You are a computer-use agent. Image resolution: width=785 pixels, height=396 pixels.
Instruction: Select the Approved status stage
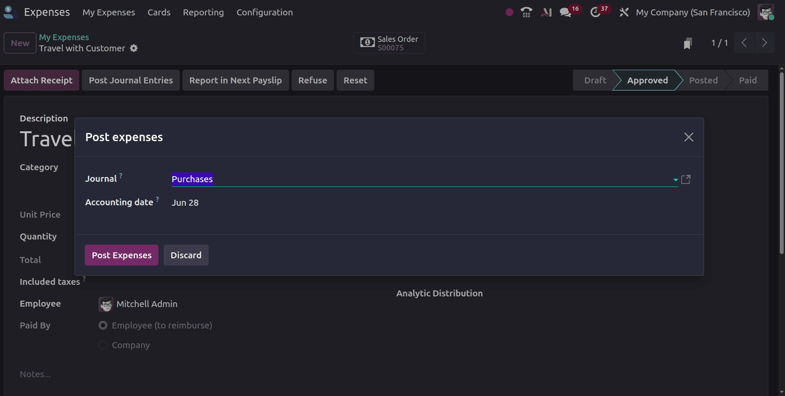click(648, 80)
